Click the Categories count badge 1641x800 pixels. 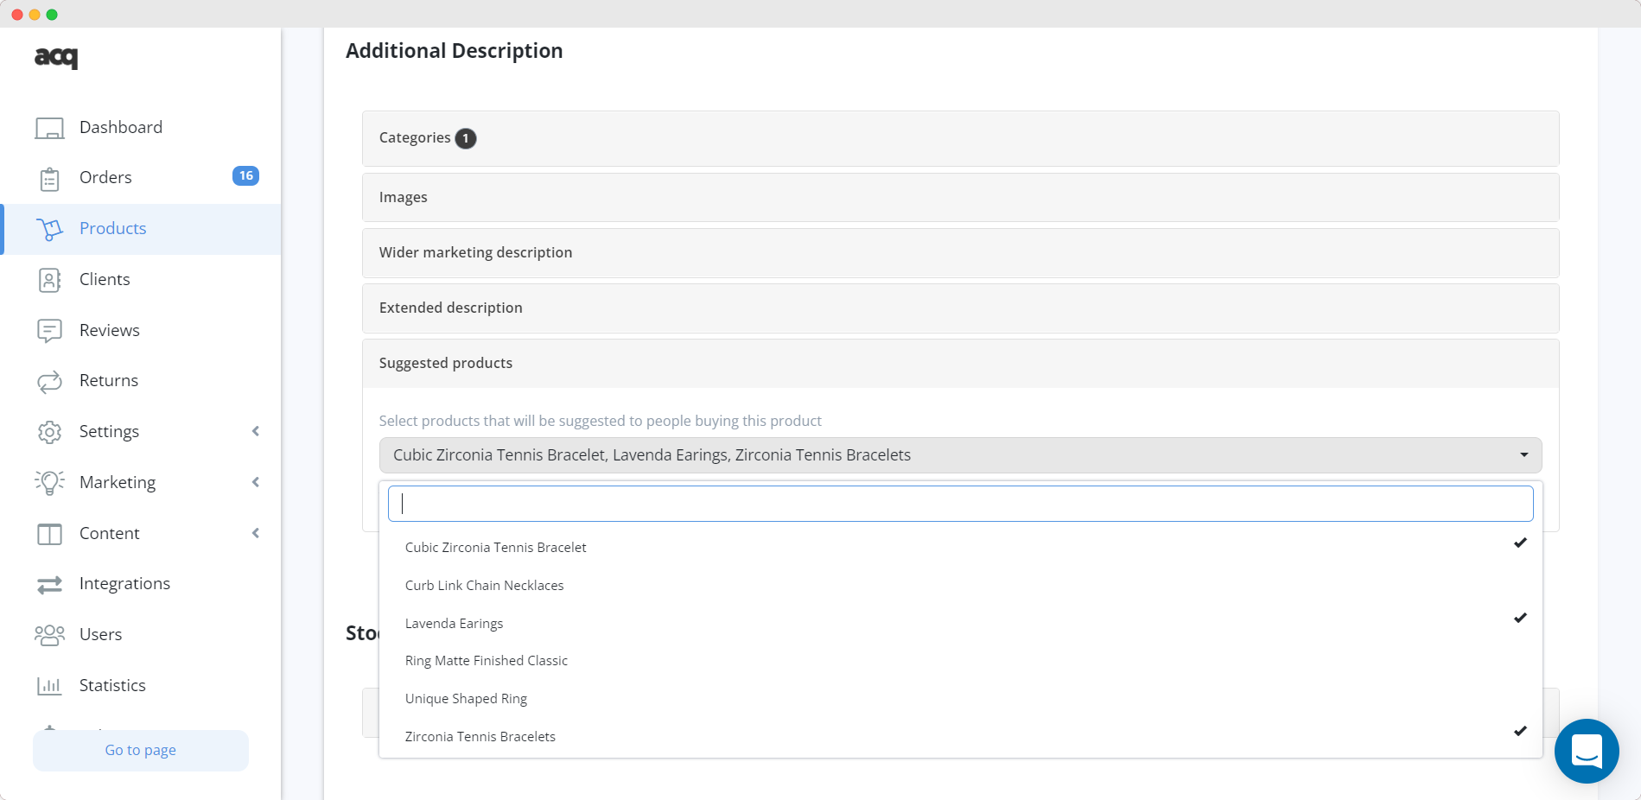[466, 138]
